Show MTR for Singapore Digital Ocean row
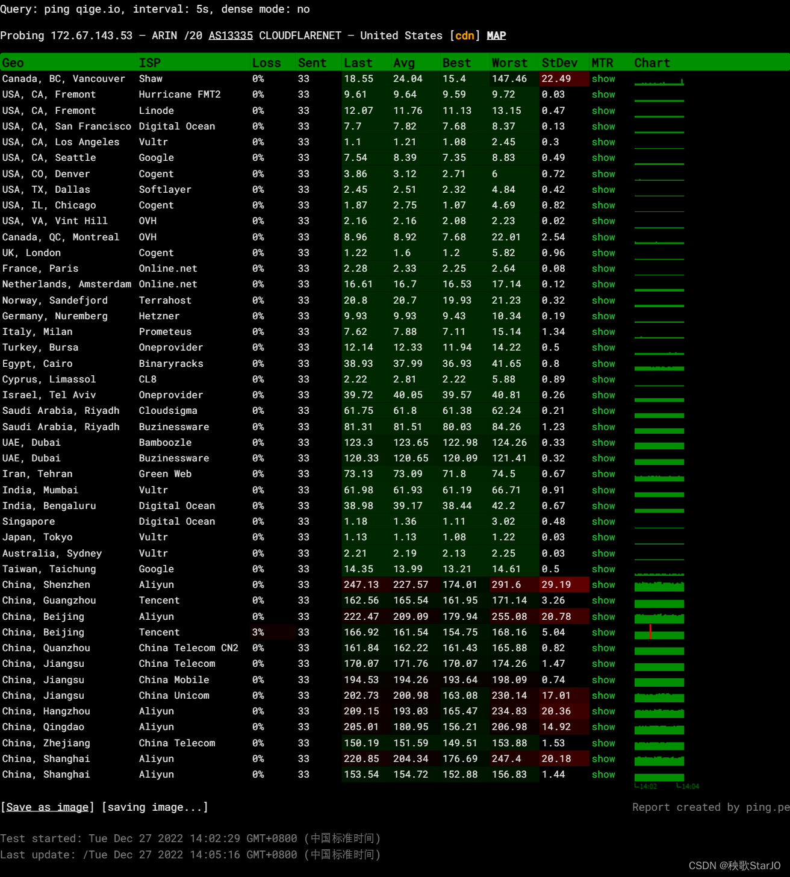Image resolution: width=790 pixels, height=877 pixels. tap(603, 522)
